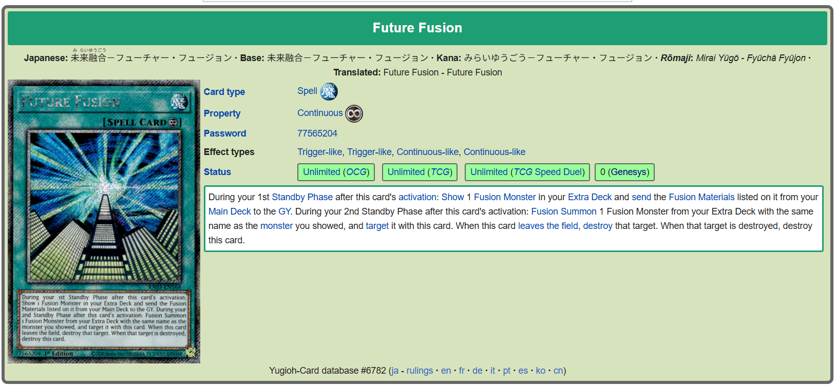Click the Future Fusion header title
Screen dimensions: 836x386
(417, 28)
